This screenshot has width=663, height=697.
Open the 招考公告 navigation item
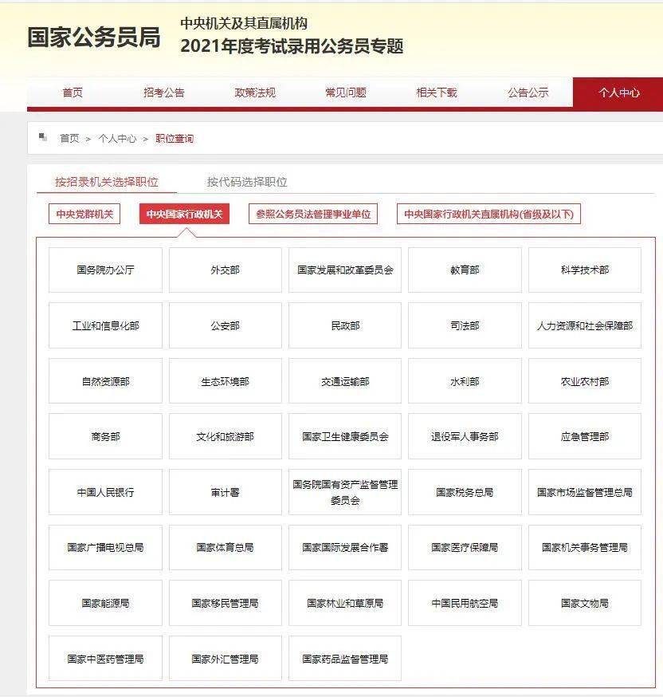click(x=164, y=93)
